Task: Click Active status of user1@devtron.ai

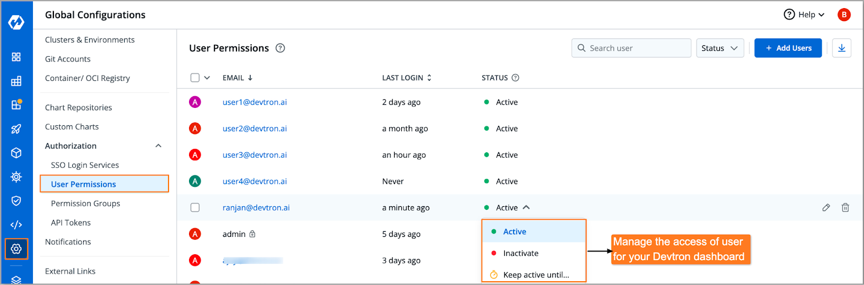Action: (501, 102)
